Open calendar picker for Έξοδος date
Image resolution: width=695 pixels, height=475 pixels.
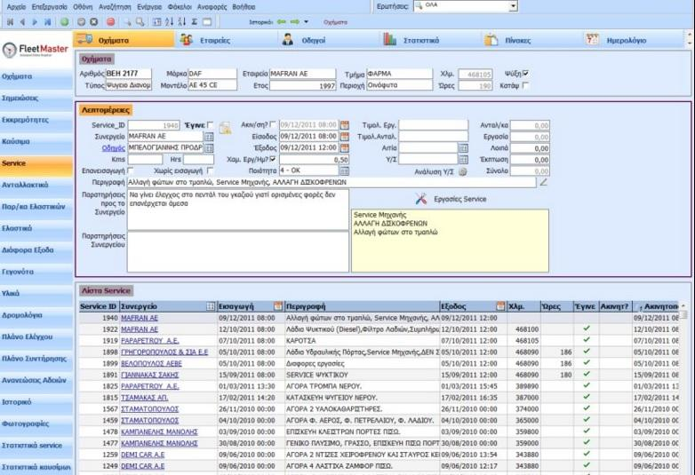[x=345, y=148]
